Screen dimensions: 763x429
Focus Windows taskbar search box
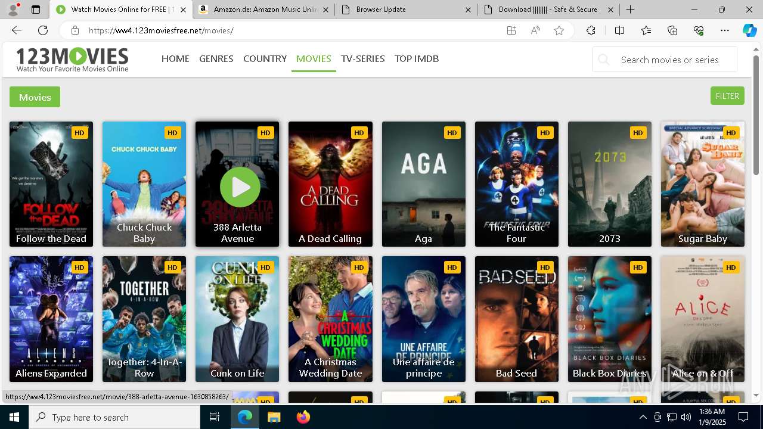[x=114, y=417]
